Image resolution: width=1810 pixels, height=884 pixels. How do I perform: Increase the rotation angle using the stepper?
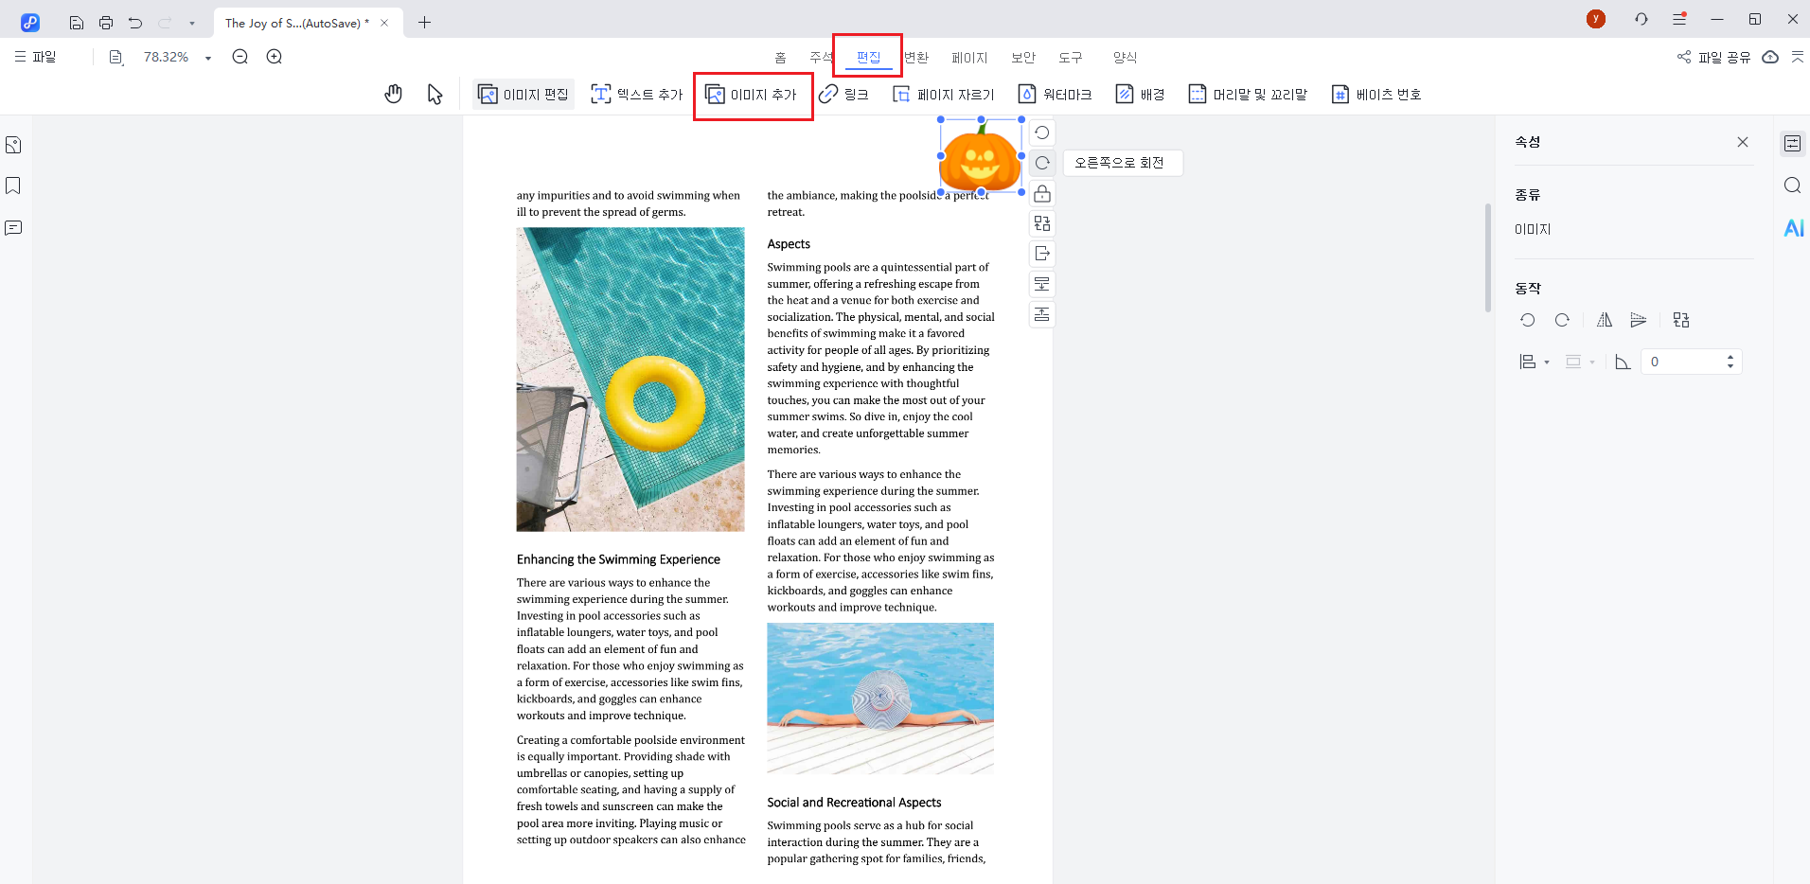(x=1730, y=356)
